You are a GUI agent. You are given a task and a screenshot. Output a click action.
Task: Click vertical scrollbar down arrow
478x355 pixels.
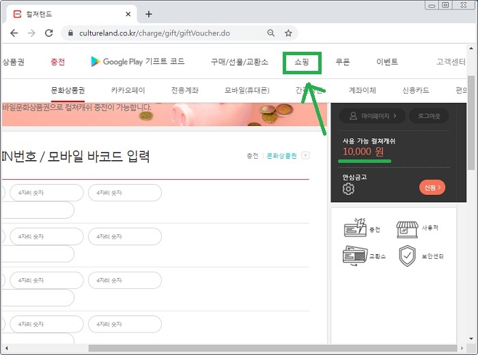[471, 339]
